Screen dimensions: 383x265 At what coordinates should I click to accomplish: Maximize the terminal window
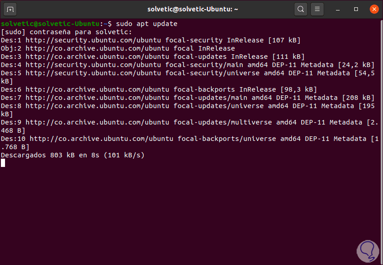[356, 9]
